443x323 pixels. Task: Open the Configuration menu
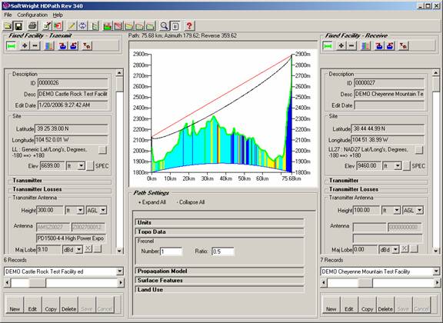(x=32, y=15)
